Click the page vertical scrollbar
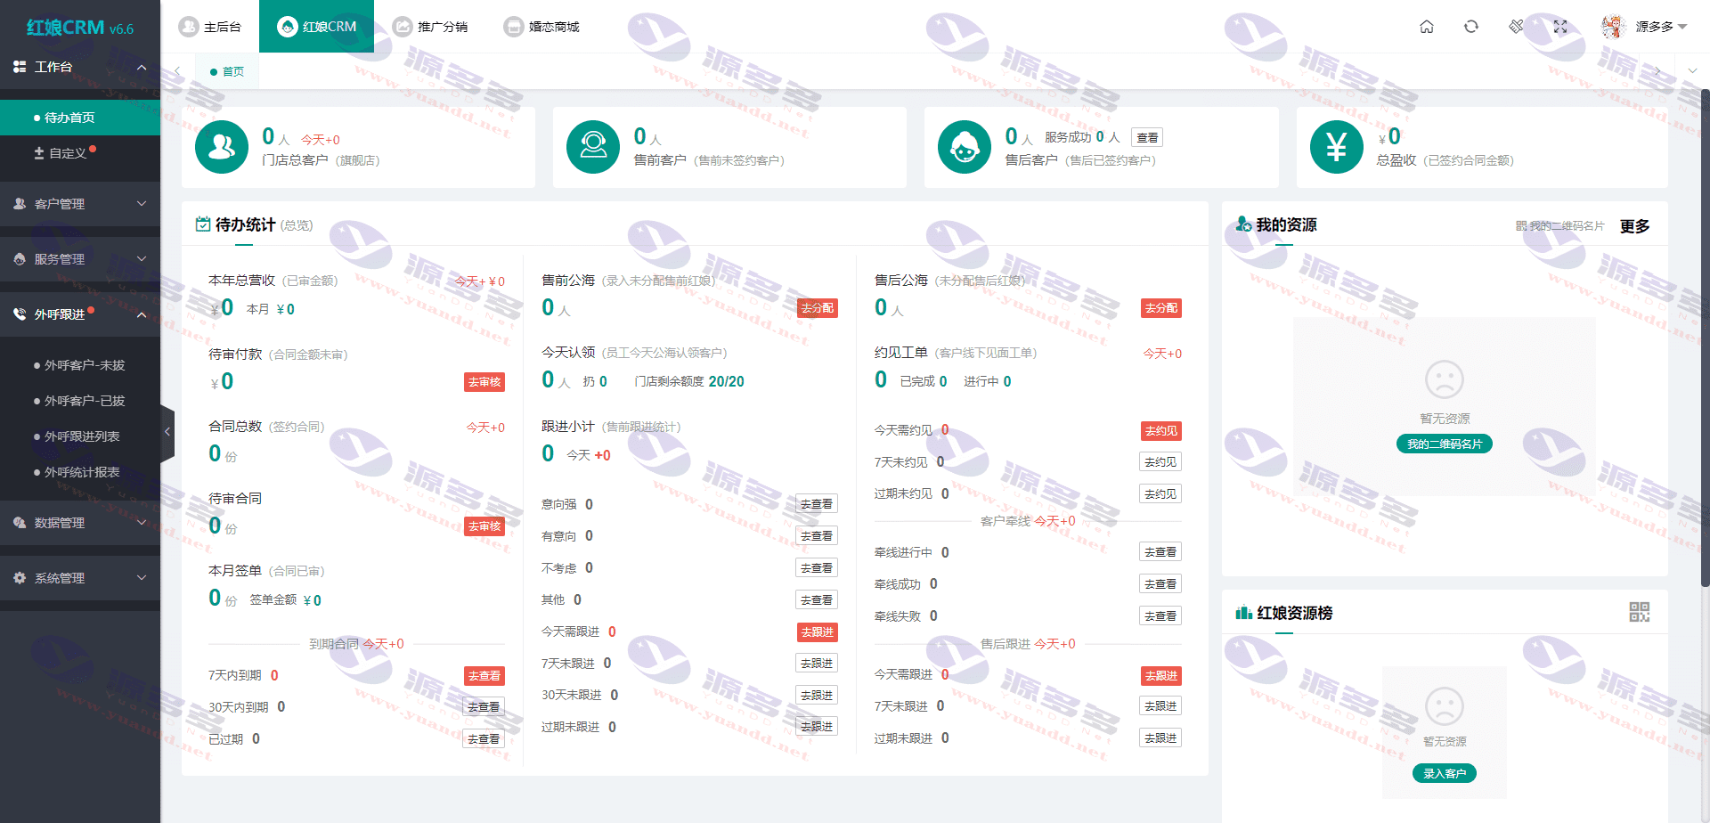 click(1705, 338)
